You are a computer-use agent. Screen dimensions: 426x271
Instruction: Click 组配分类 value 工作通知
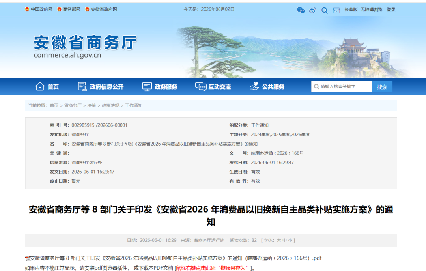point(260,125)
